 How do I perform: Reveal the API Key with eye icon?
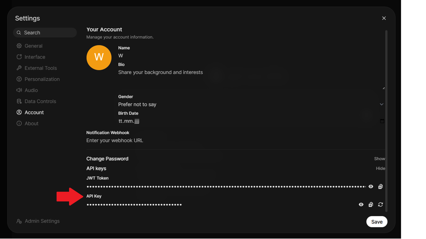[x=361, y=205]
